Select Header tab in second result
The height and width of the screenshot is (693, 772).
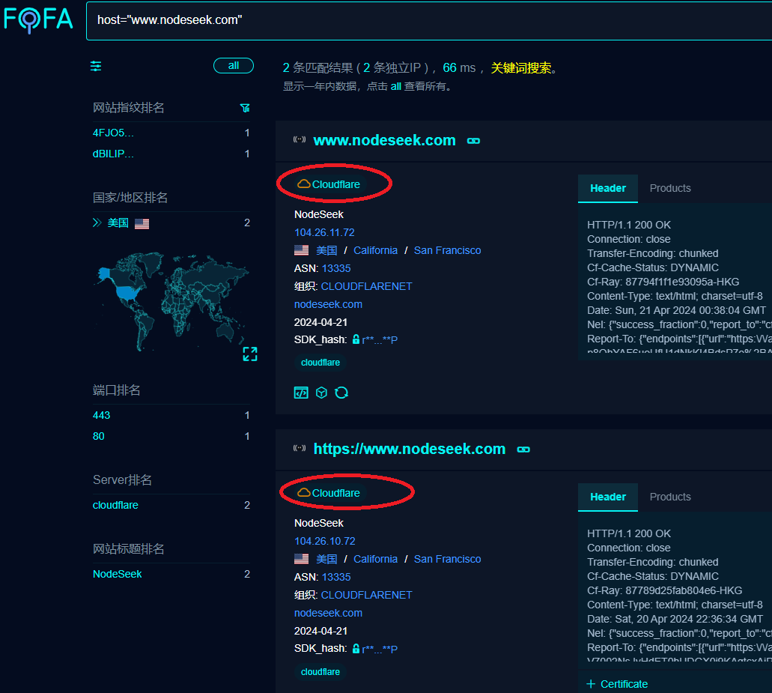click(x=607, y=497)
